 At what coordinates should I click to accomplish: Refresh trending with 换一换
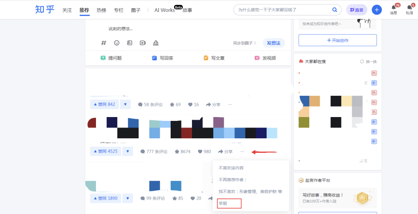point(368,62)
